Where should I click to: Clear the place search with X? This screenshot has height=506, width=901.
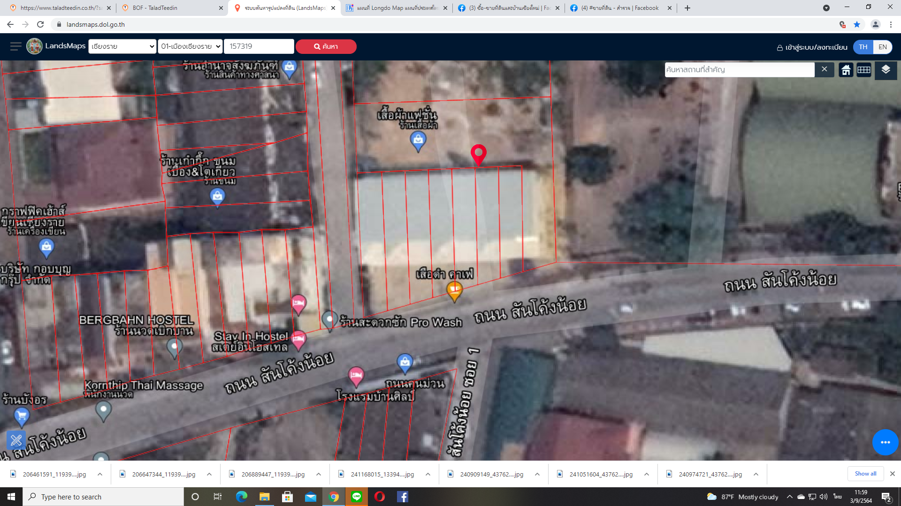[x=825, y=69]
